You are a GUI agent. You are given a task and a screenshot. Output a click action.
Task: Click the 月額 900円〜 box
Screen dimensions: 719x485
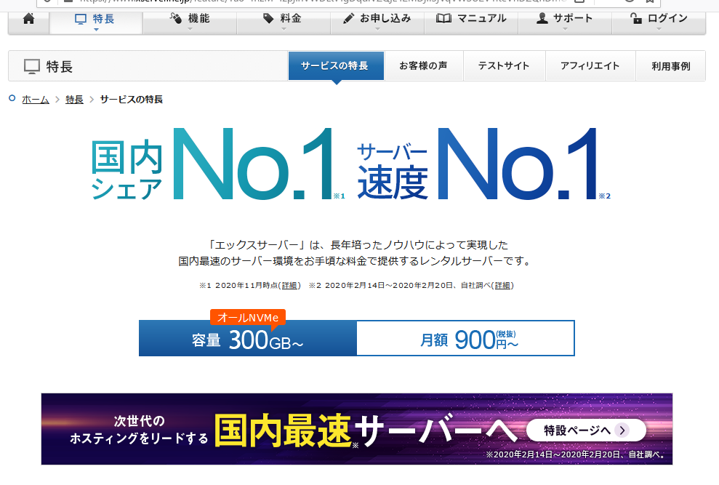coord(465,339)
